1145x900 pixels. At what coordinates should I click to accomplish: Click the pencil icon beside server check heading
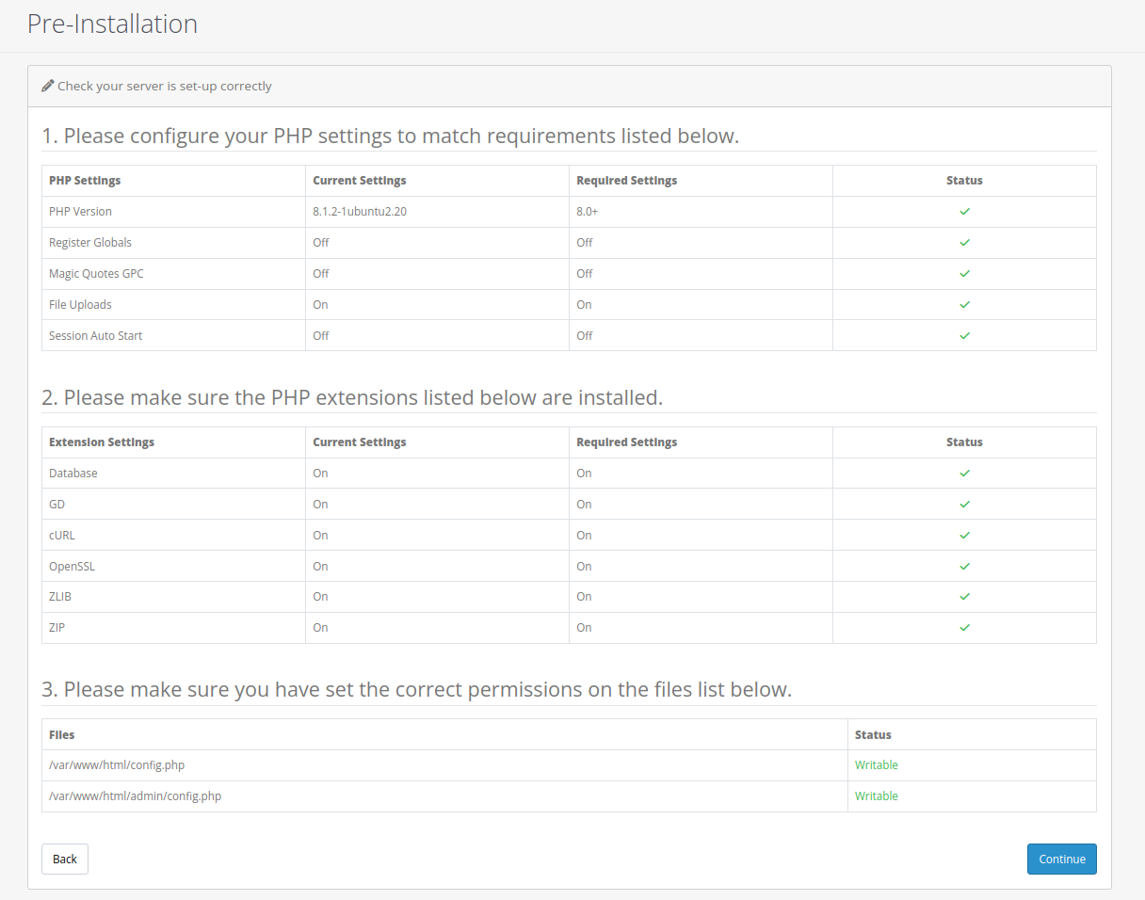click(48, 86)
